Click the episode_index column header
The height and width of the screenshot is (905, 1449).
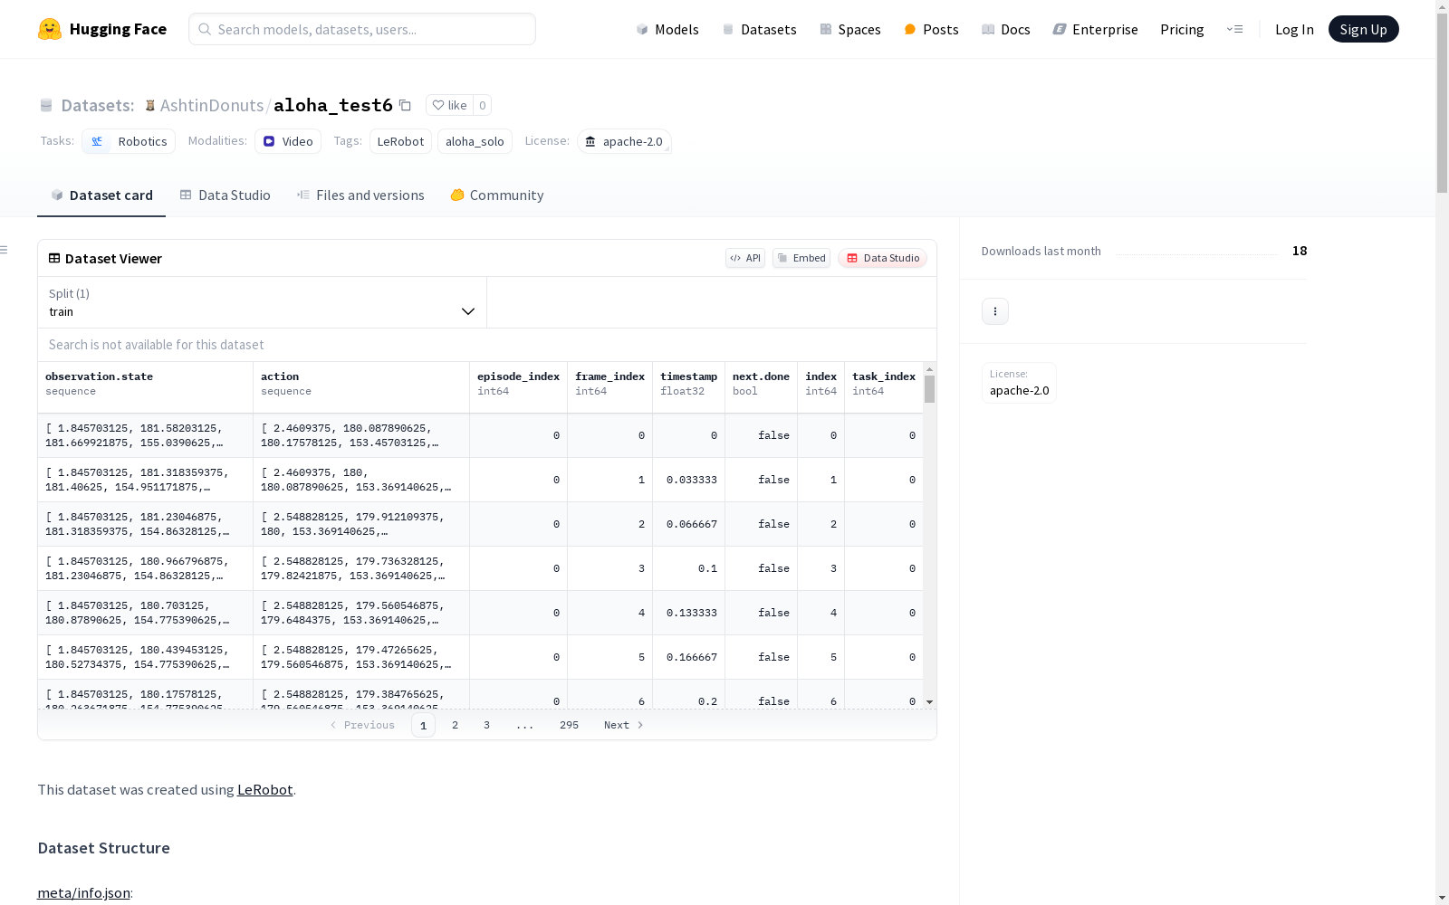pyautogui.click(x=518, y=387)
